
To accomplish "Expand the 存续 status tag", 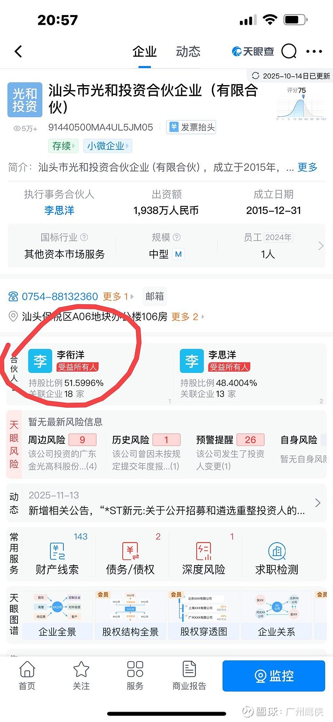I will 63,146.
